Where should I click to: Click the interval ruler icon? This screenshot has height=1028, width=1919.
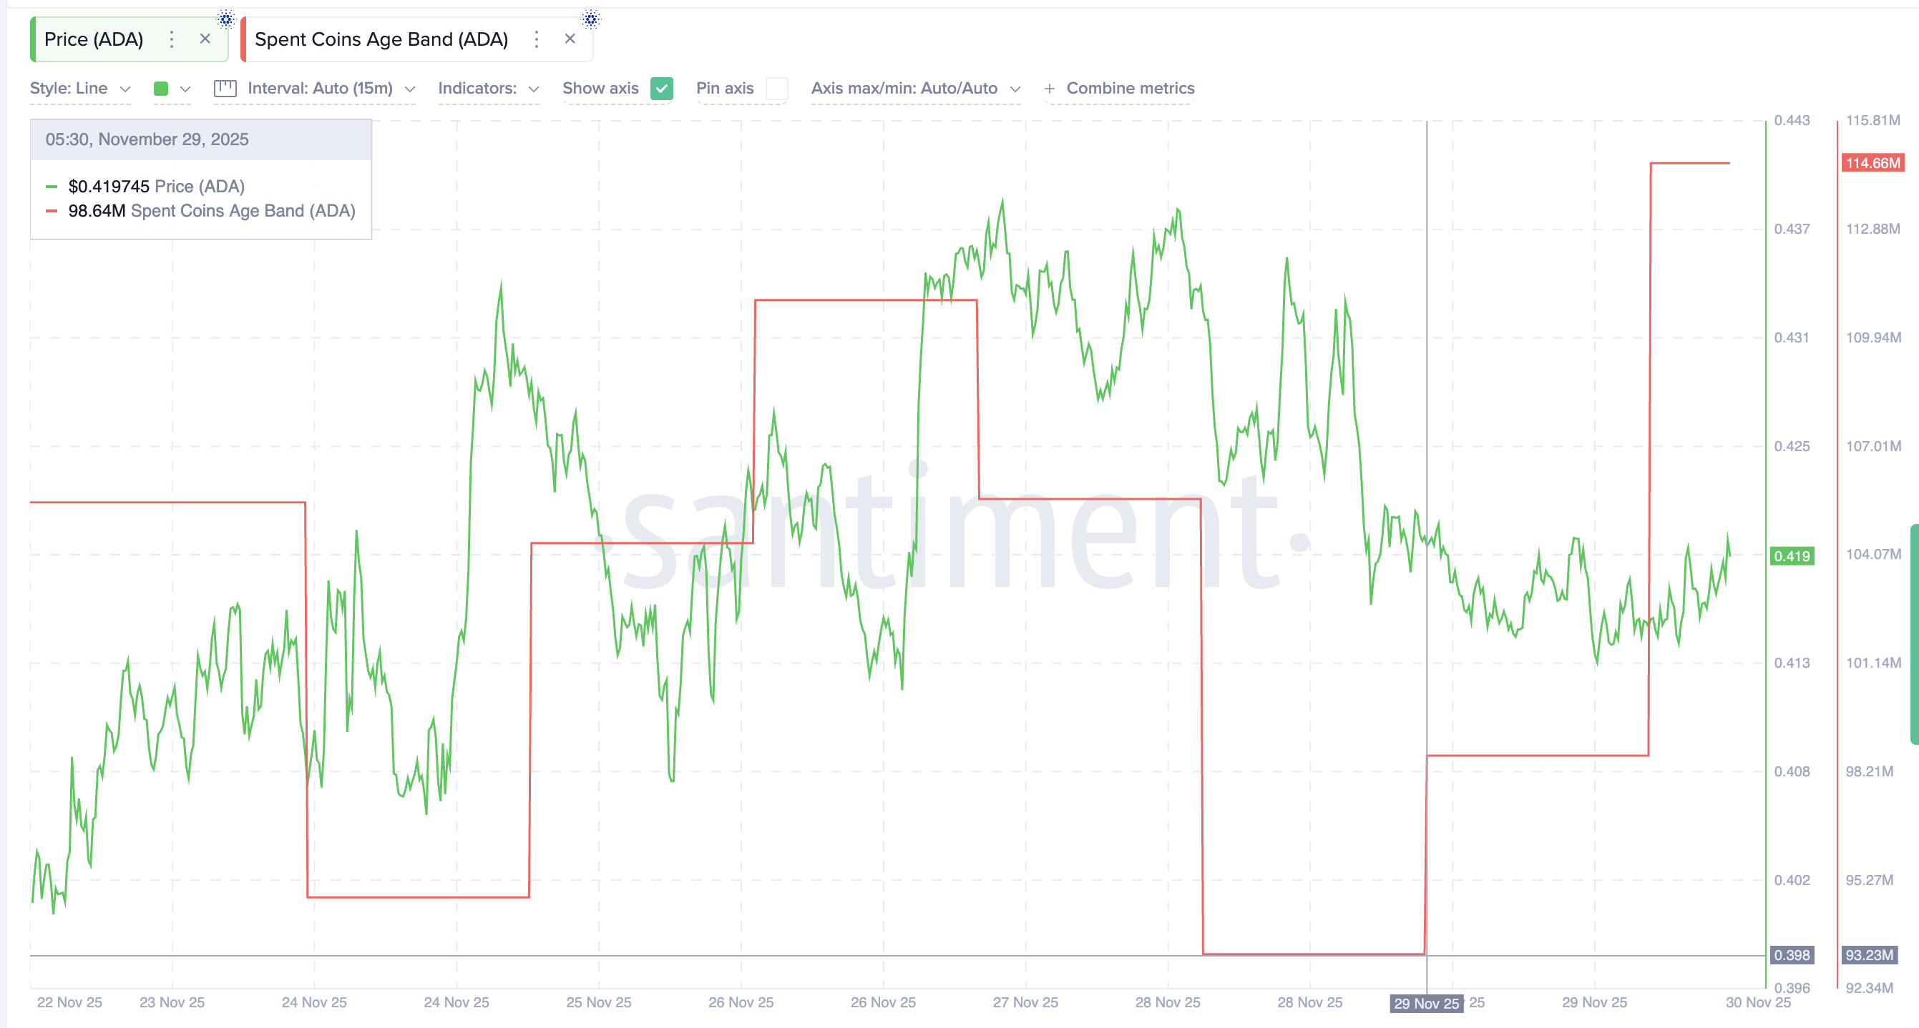click(225, 88)
